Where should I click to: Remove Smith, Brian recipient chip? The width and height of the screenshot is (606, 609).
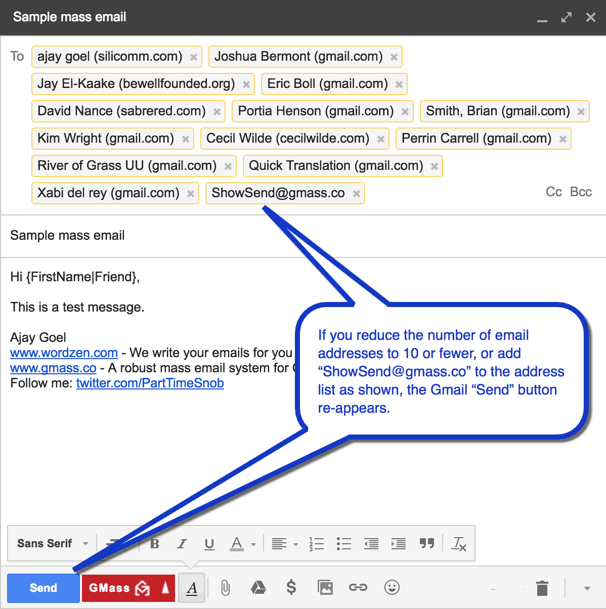click(581, 112)
